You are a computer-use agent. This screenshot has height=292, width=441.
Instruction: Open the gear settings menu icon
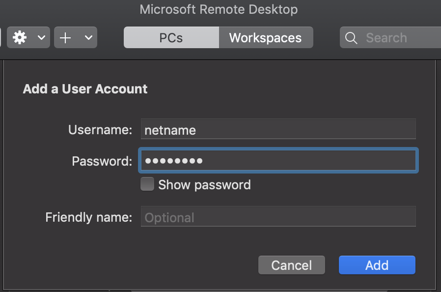[20, 37]
